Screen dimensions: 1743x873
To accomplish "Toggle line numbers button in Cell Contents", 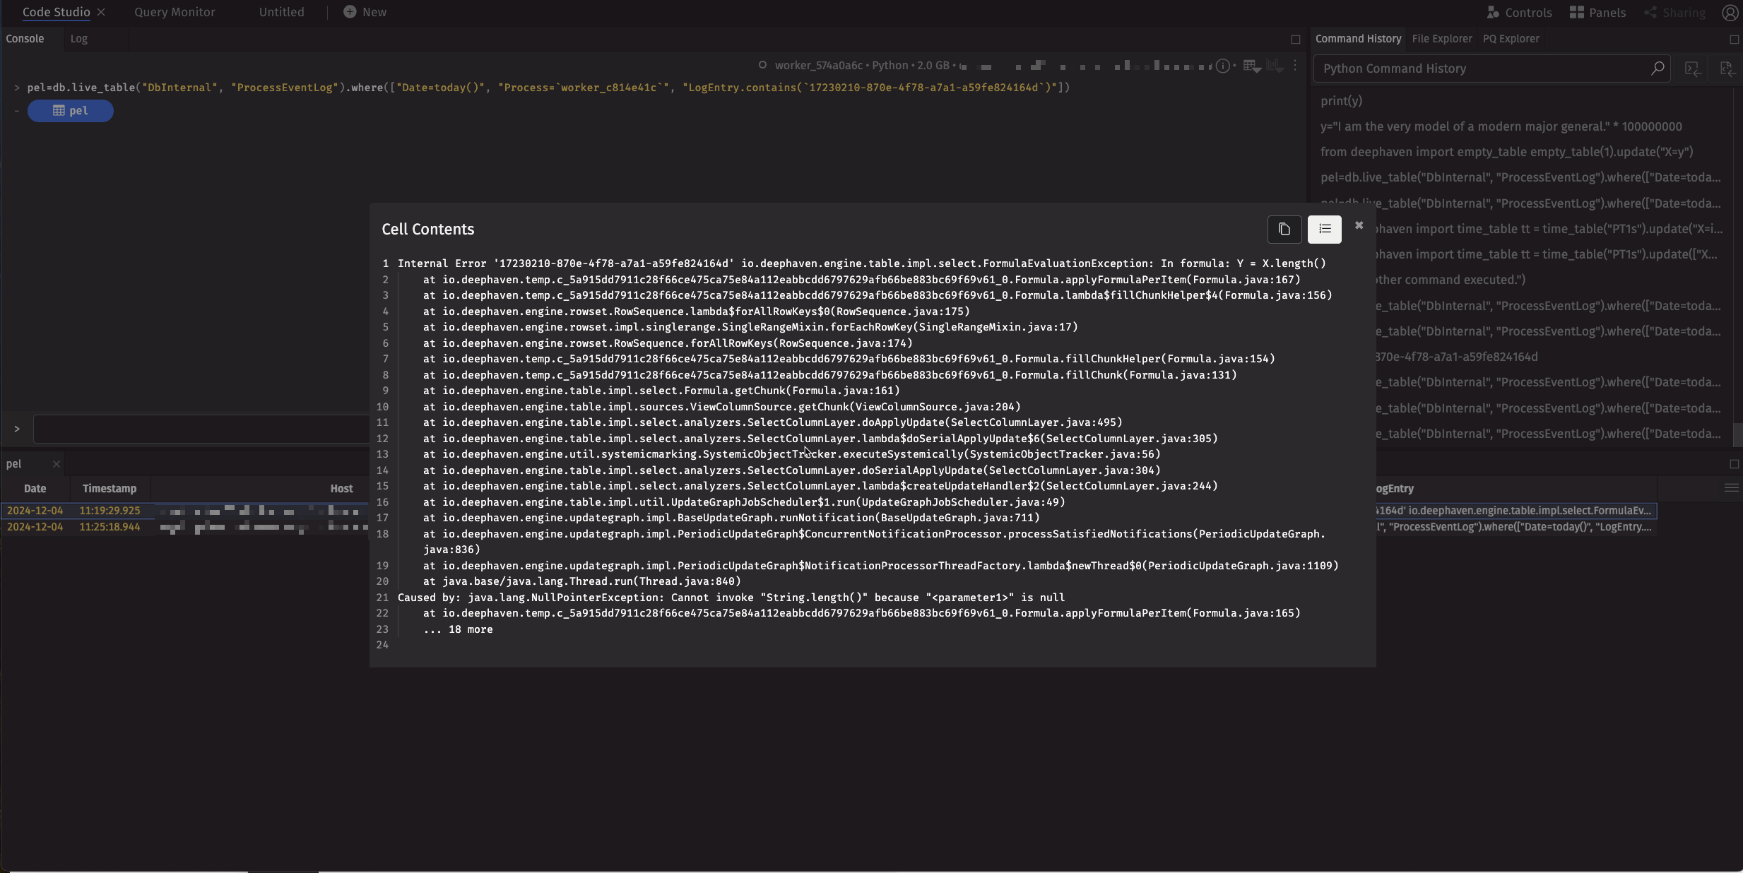I will pos(1324,230).
